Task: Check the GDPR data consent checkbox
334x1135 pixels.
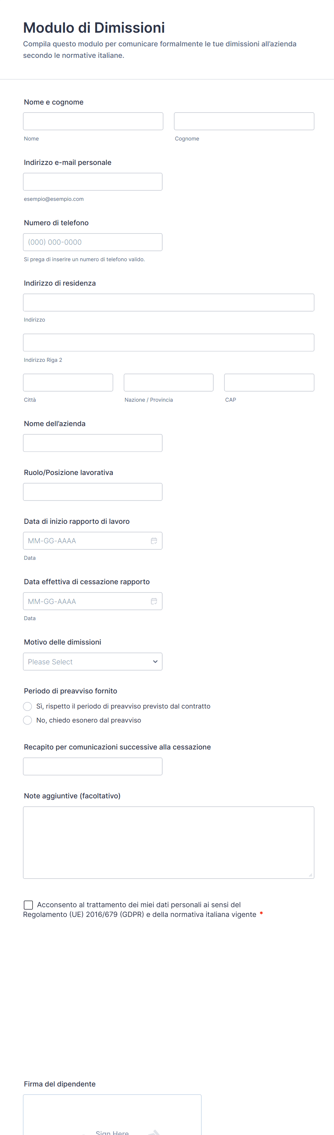Action: [28, 905]
